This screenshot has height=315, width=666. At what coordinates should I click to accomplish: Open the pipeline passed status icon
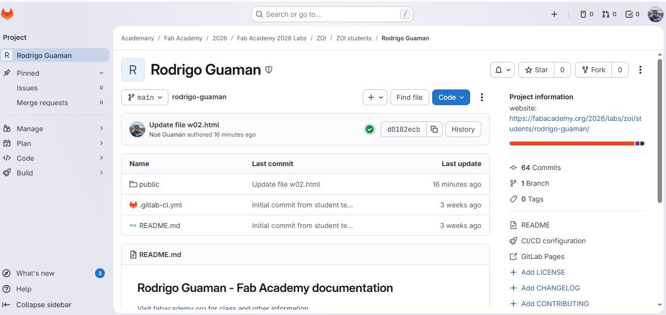(x=370, y=129)
